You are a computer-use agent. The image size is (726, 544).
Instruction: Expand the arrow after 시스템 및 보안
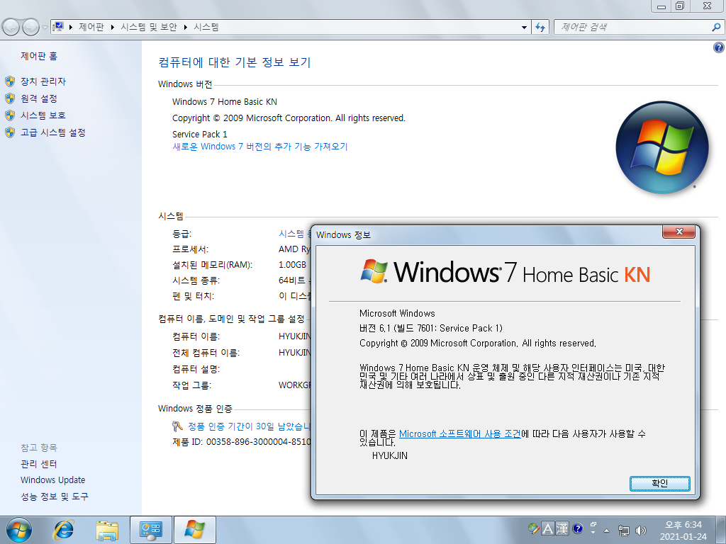point(185,28)
